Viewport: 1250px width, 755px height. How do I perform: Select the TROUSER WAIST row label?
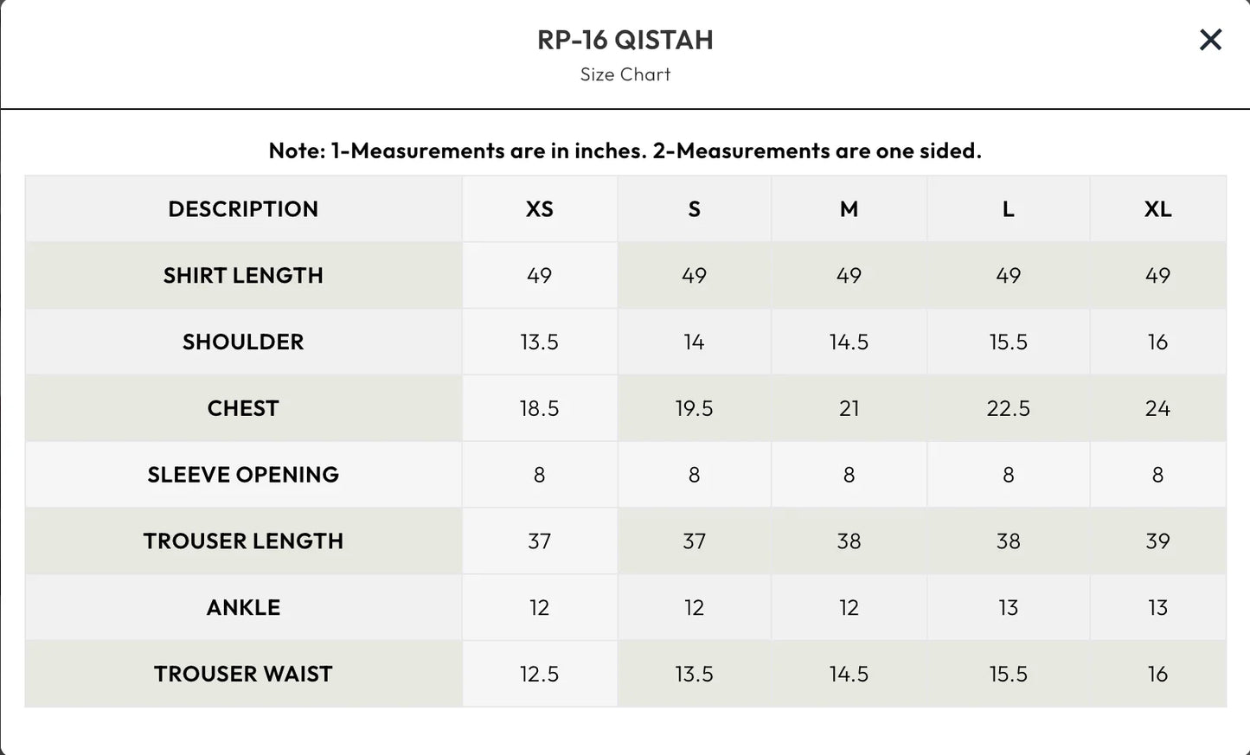coord(243,673)
